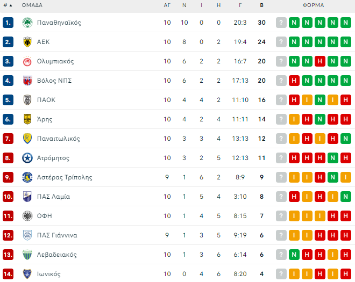Image resolution: width=355 pixels, height=282 pixels.
Task: Click the ΟΦΗ rank 11 position badge
Action: [8, 216]
